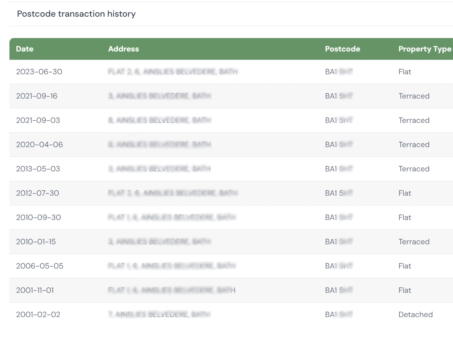Select the Detached property type cell

(x=416, y=315)
